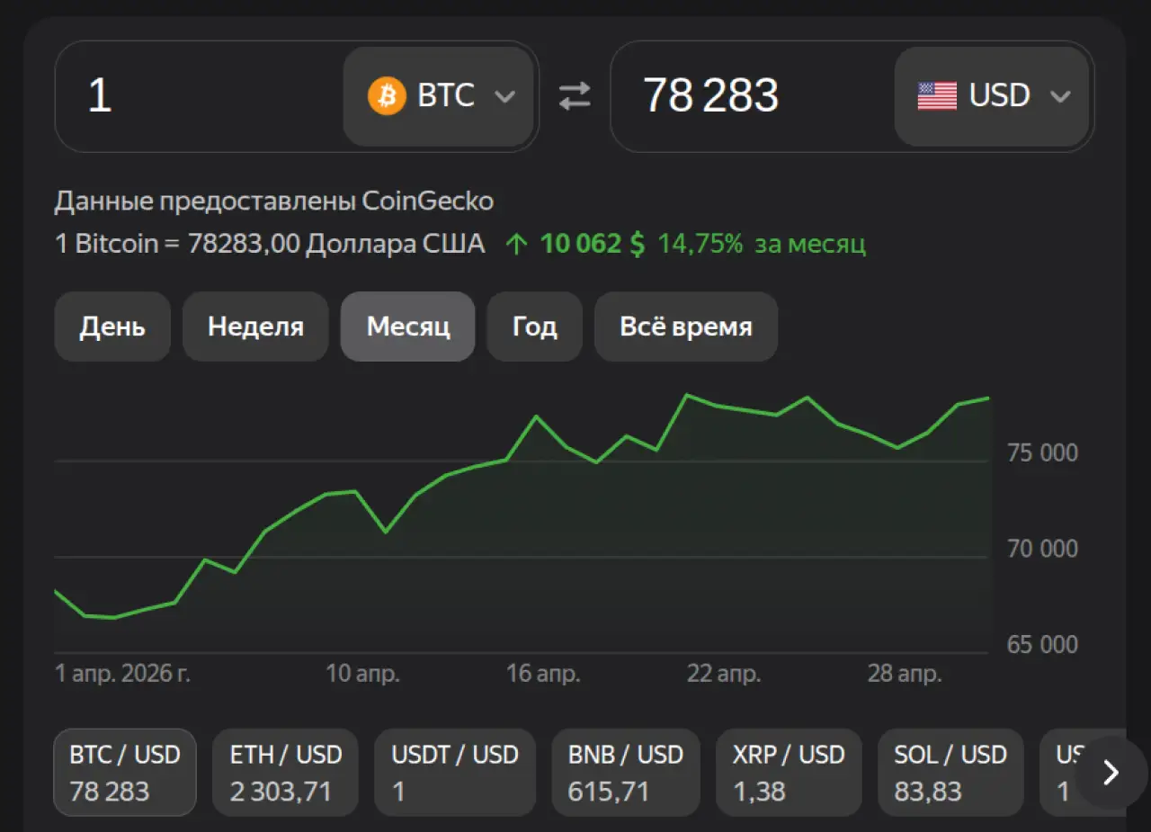Click the US flag icon
Viewport: 1151px width, 832px height.
937,95
